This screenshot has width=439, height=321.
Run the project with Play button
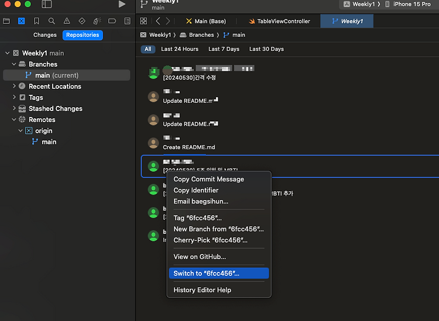pos(122,4)
